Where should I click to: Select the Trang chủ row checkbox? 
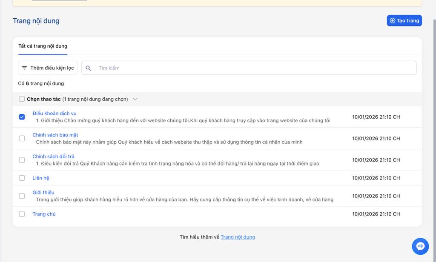22,214
